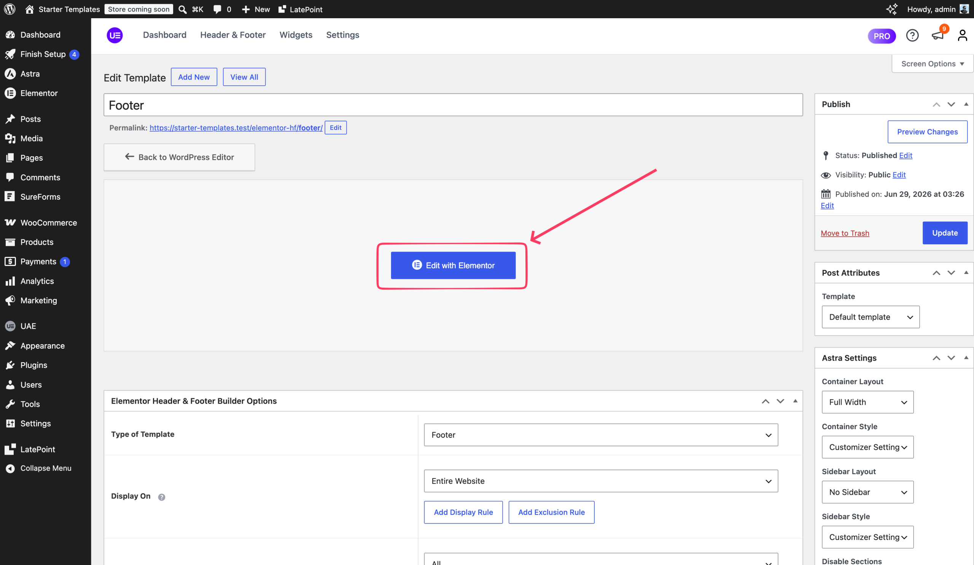Switch to UAE Dashboard tab
This screenshot has height=565, width=974.
click(165, 35)
